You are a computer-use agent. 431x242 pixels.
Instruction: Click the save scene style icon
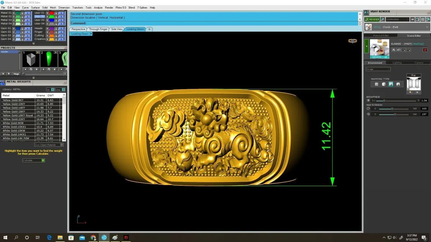[394, 50]
